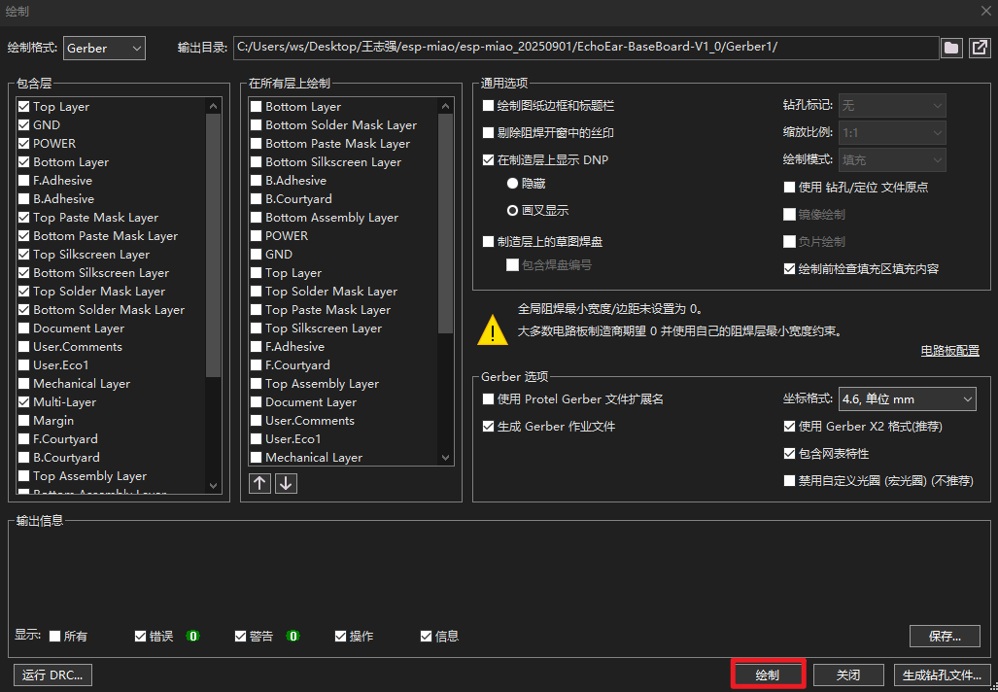Open the 绘制格式 Gerber dropdown
998x692 pixels.
pyautogui.click(x=104, y=48)
